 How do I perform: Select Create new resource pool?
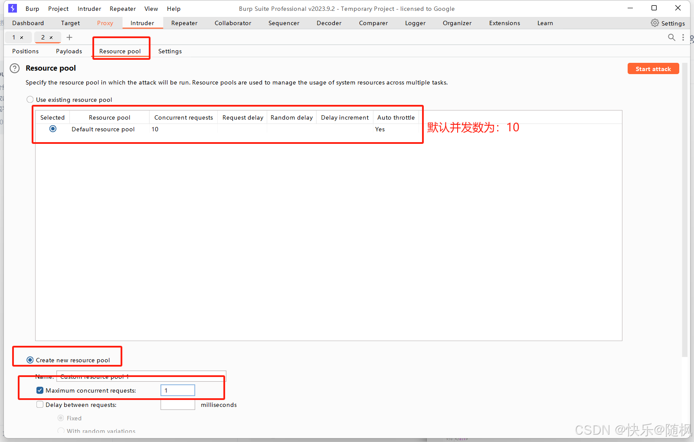(x=30, y=360)
